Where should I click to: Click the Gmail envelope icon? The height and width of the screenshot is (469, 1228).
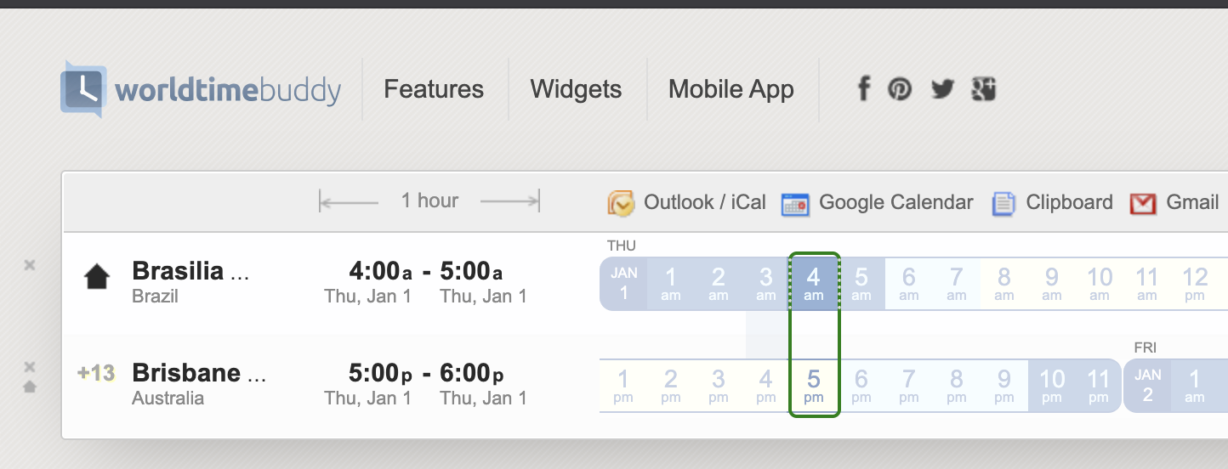coord(1143,203)
